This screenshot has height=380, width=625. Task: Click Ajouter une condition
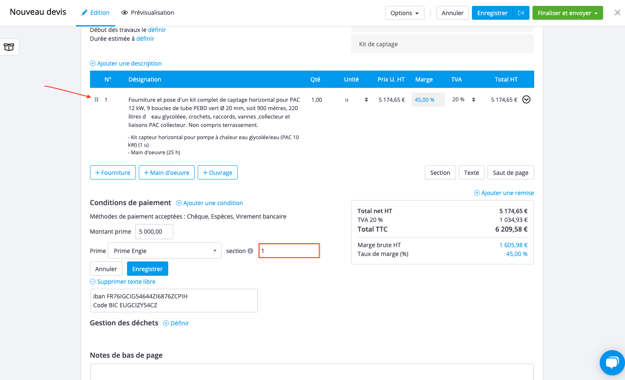209,203
